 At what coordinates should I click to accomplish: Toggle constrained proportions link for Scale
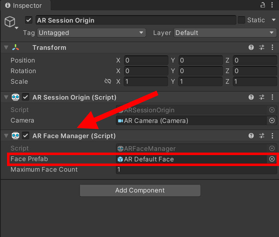tap(108, 81)
